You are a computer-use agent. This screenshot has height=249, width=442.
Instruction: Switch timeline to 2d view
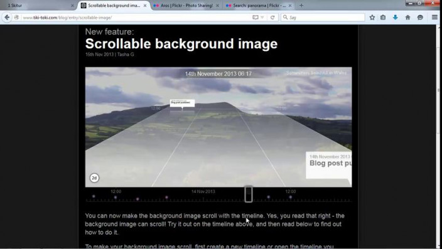[x=94, y=178]
